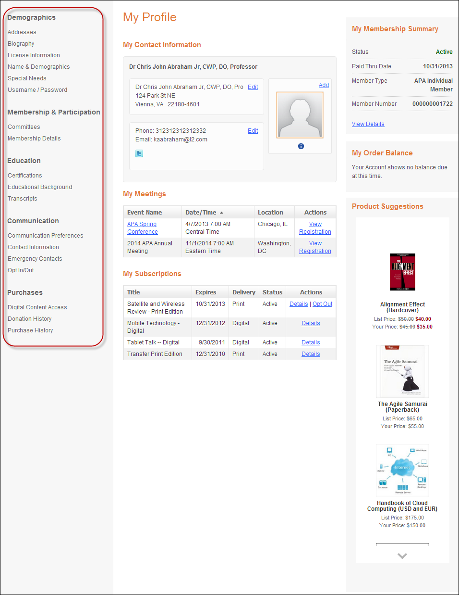
Task: Opt Out of Satellite and Wireless Review
Action: [x=322, y=304]
